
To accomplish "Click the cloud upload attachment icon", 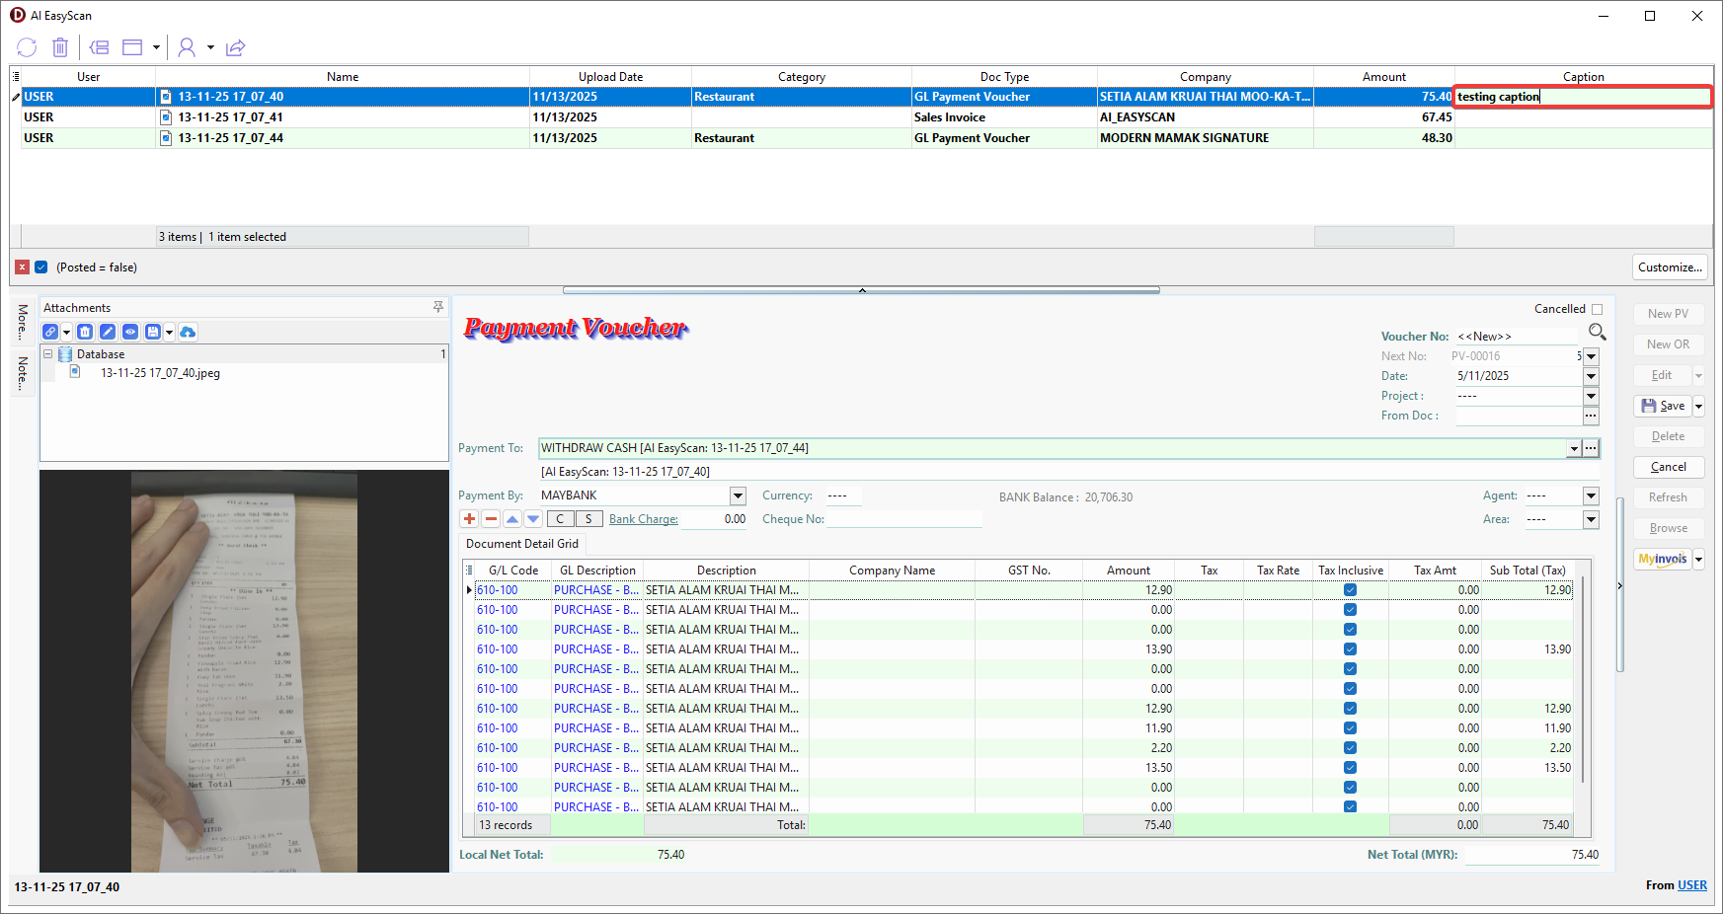I will 188,332.
